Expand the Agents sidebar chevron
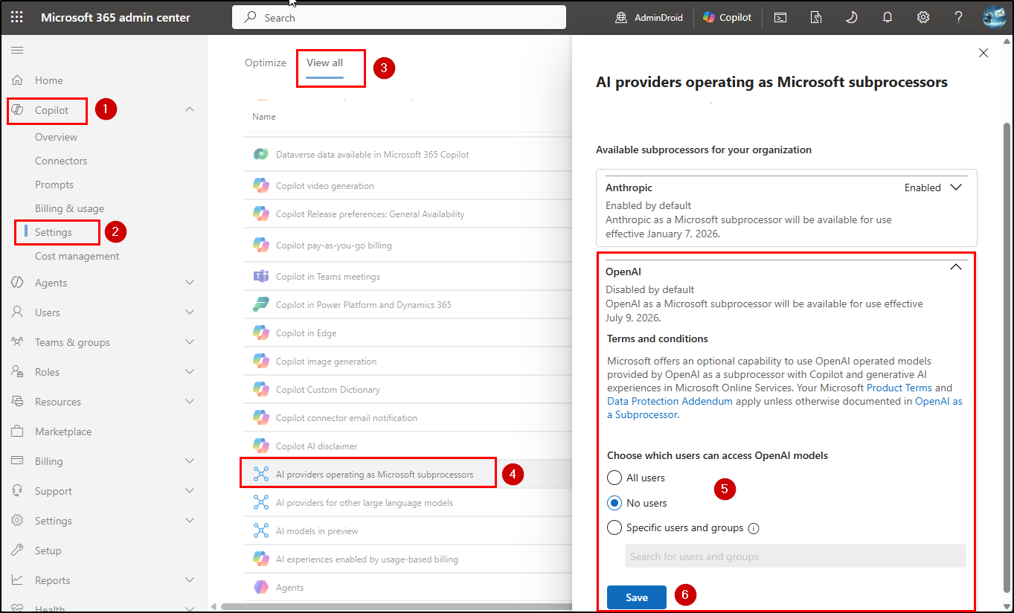Image resolution: width=1014 pixels, height=613 pixels. (190, 283)
